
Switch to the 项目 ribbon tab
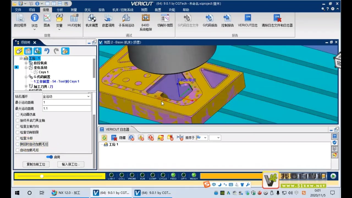(x=32, y=10)
